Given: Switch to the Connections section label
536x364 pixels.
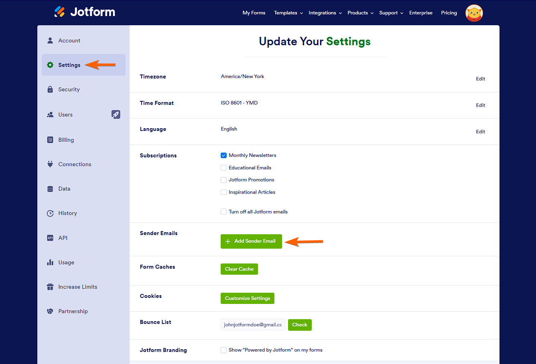Looking at the screenshot, I should point(75,164).
